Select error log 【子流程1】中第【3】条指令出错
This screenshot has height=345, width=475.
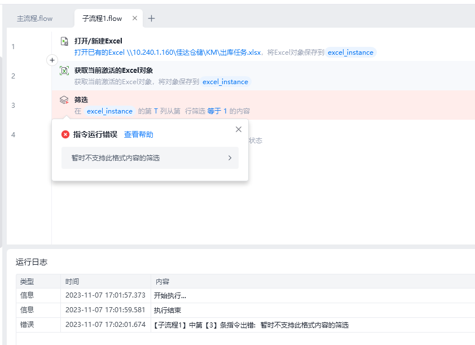point(251,325)
